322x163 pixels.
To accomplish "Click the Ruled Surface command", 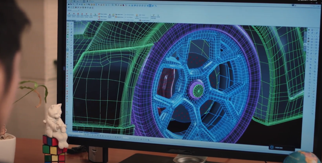I will tap(103, 19).
